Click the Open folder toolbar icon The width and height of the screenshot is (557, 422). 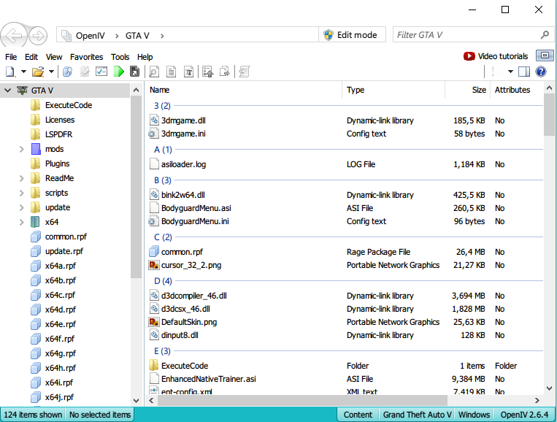point(38,72)
